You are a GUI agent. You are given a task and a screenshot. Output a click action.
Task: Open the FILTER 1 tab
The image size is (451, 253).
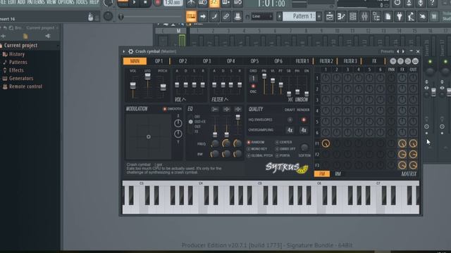[x=302, y=61]
